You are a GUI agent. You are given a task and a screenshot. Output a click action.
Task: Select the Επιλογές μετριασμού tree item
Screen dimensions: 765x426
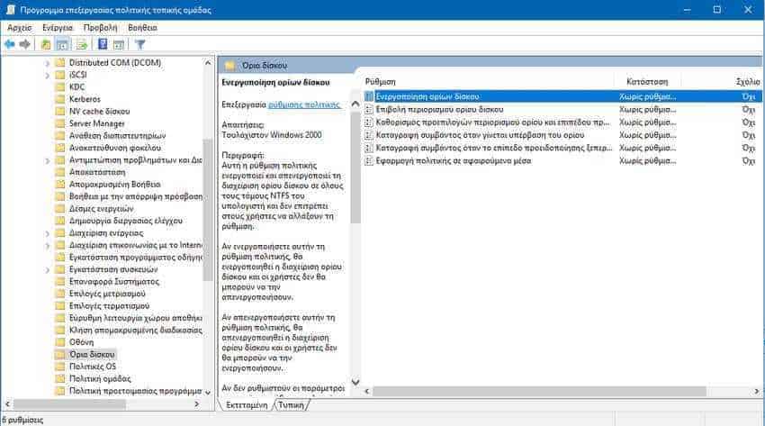click(107, 294)
